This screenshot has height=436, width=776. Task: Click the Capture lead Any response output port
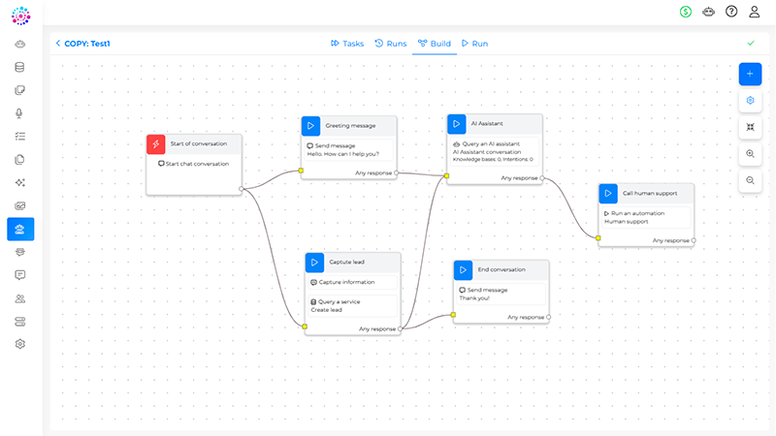[x=401, y=328]
